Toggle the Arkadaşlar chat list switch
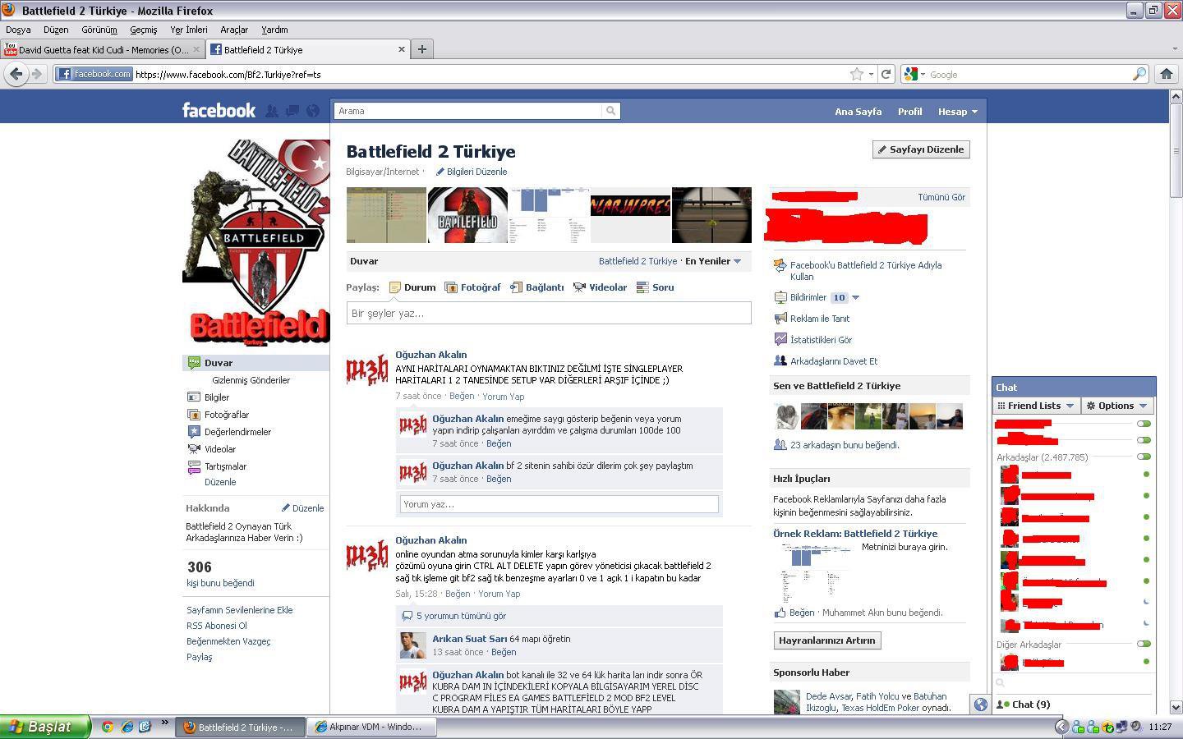Image resolution: width=1183 pixels, height=739 pixels. click(1144, 457)
